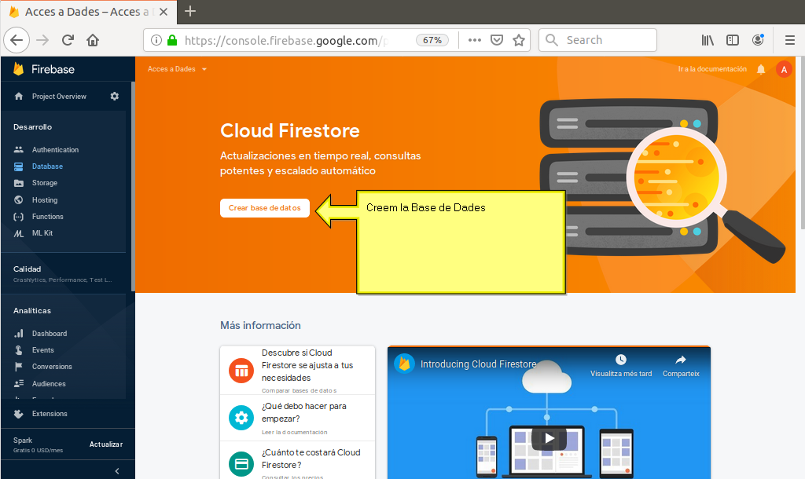
Task: Open Project Overview
Action: coord(59,97)
